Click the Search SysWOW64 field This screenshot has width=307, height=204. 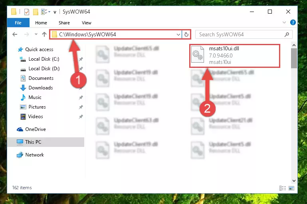click(244, 34)
